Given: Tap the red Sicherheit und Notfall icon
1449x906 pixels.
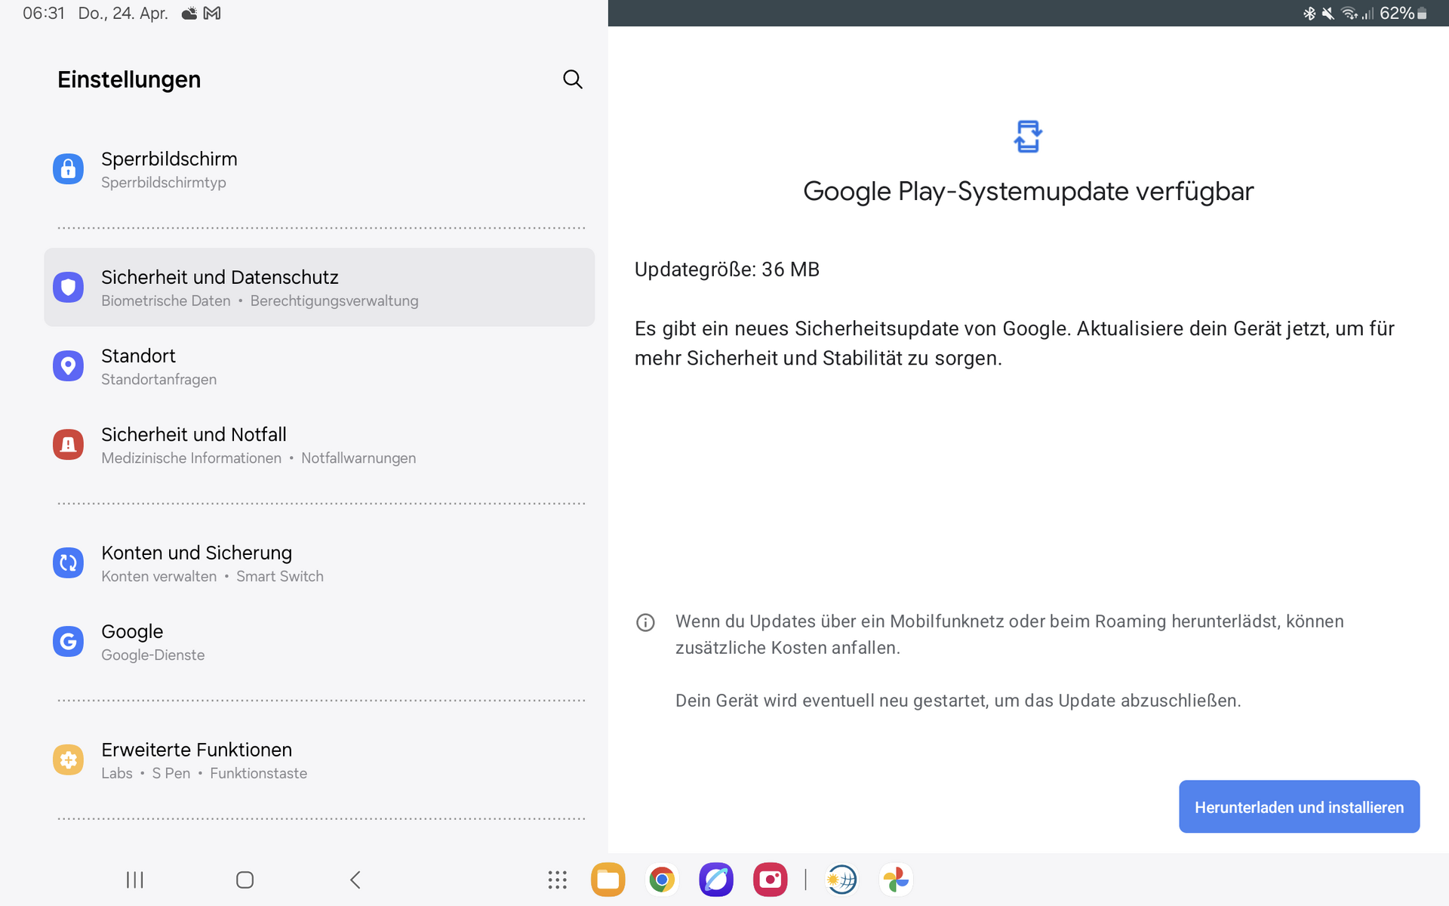Looking at the screenshot, I should pyautogui.click(x=68, y=445).
